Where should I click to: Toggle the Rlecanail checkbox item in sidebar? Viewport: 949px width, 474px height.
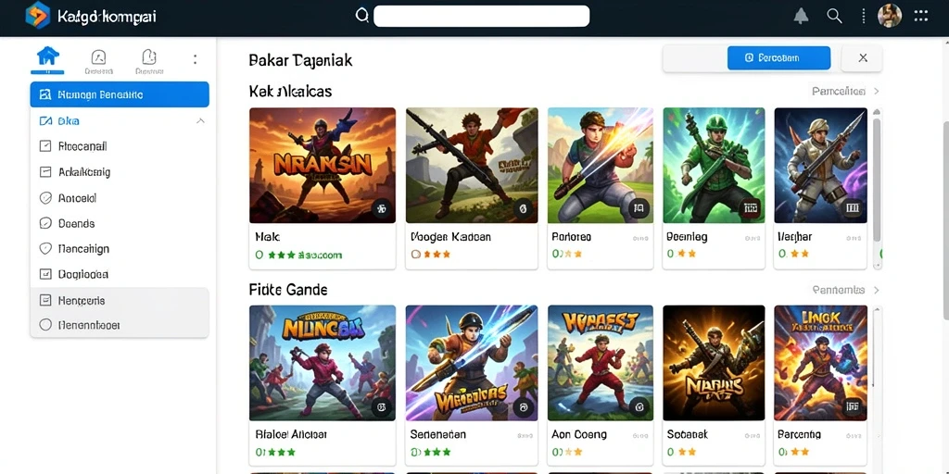(45, 146)
